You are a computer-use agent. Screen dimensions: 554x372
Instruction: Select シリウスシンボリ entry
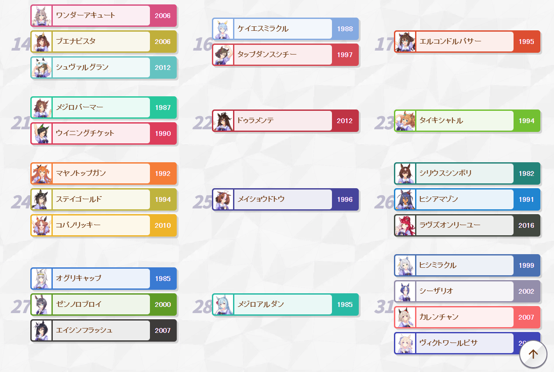coord(467,173)
